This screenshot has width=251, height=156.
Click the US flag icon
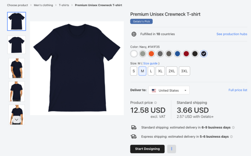click(154, 90)
